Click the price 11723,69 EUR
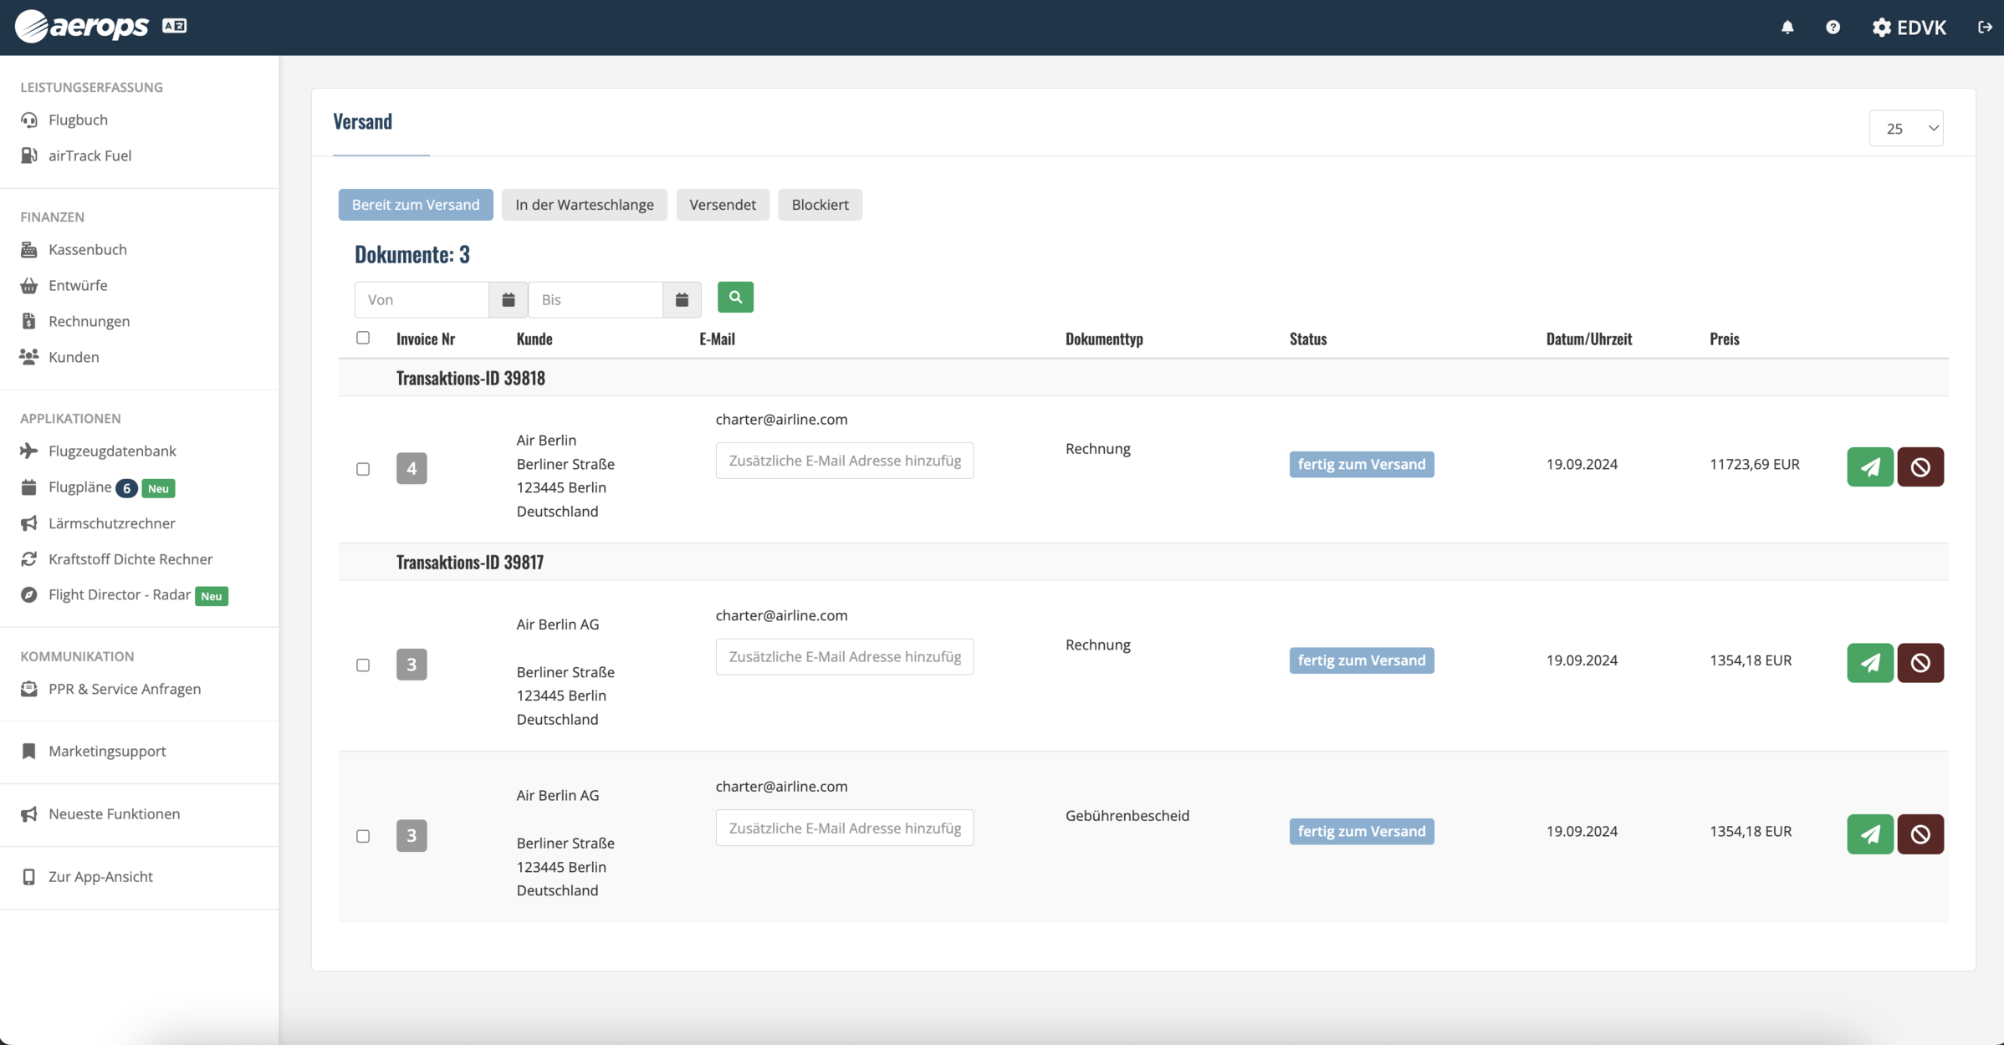Viewport: 2004px width, 1045px height. click(x=1754, y=464)
